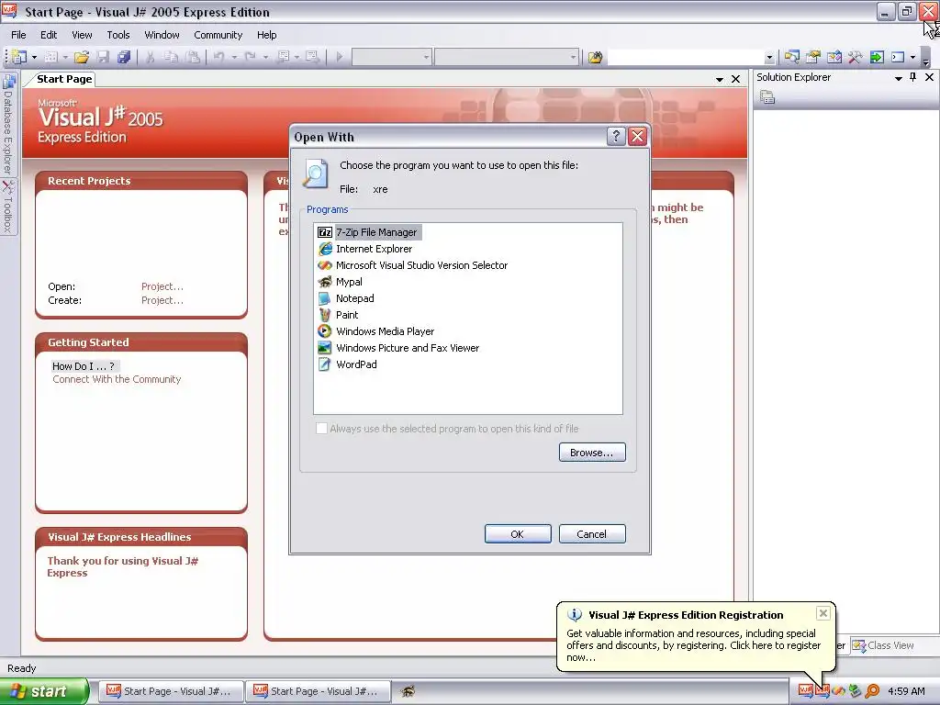Click the magnifier tray icon in taskbar
This screenshot has width=940, height=705.
point(872,691)
